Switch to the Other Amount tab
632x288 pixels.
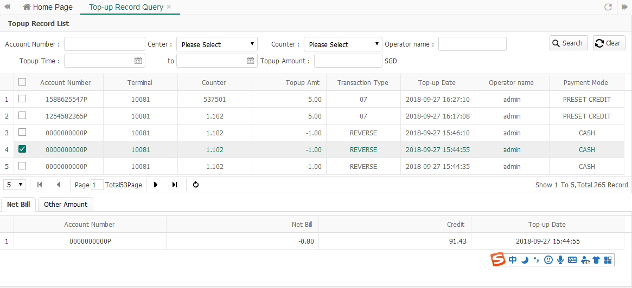click(x=66, y=204)
